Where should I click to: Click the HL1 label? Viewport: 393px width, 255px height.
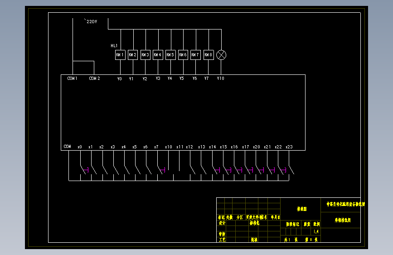(114, 46)
